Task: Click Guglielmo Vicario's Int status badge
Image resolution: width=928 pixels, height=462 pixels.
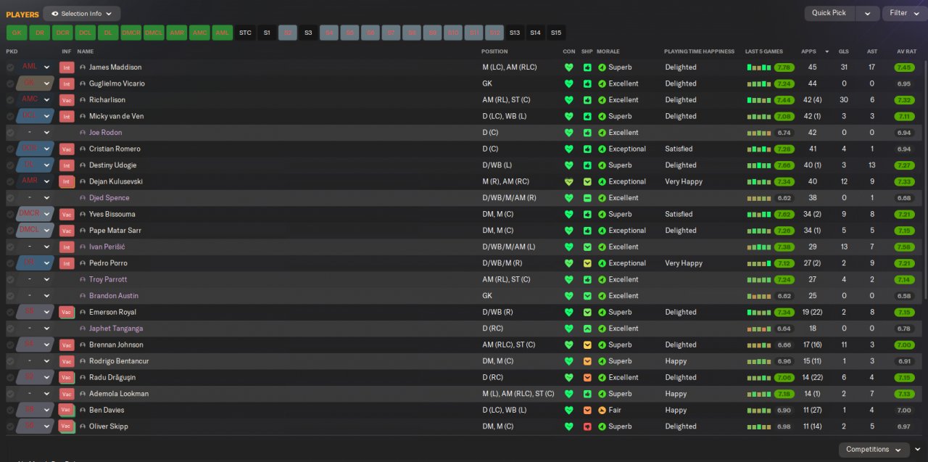Action: pyautogui.click(x=67, y=83)
